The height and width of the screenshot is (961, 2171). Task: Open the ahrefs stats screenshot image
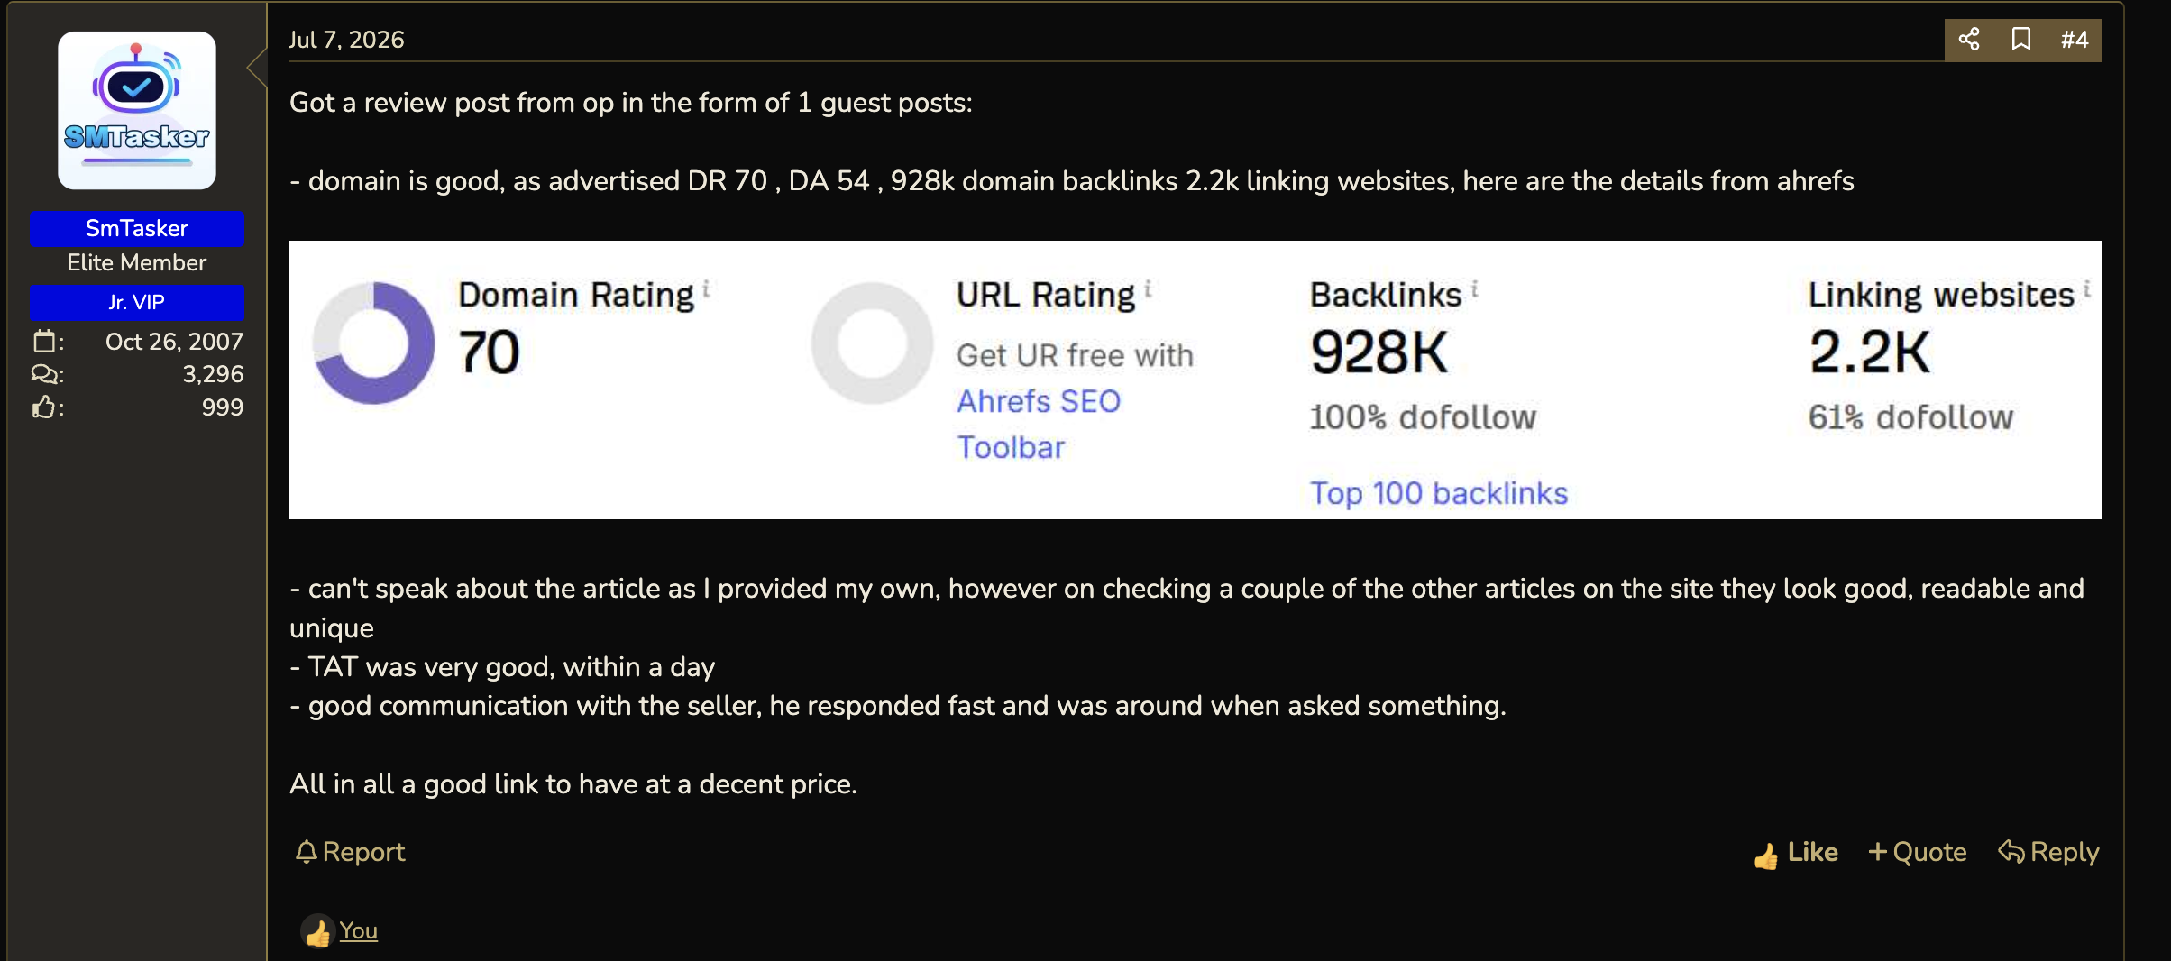click(x=1195, y=380)
